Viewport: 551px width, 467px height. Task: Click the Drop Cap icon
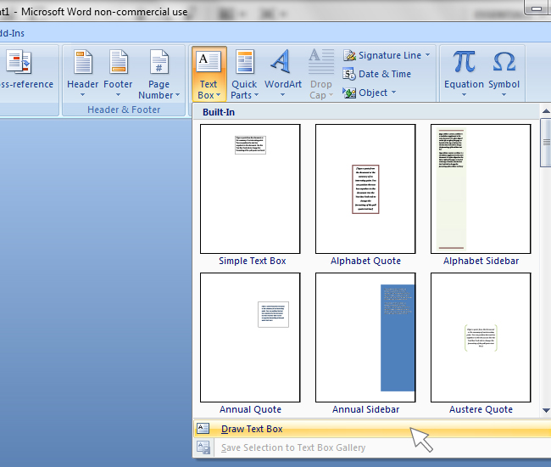[321, 62]
